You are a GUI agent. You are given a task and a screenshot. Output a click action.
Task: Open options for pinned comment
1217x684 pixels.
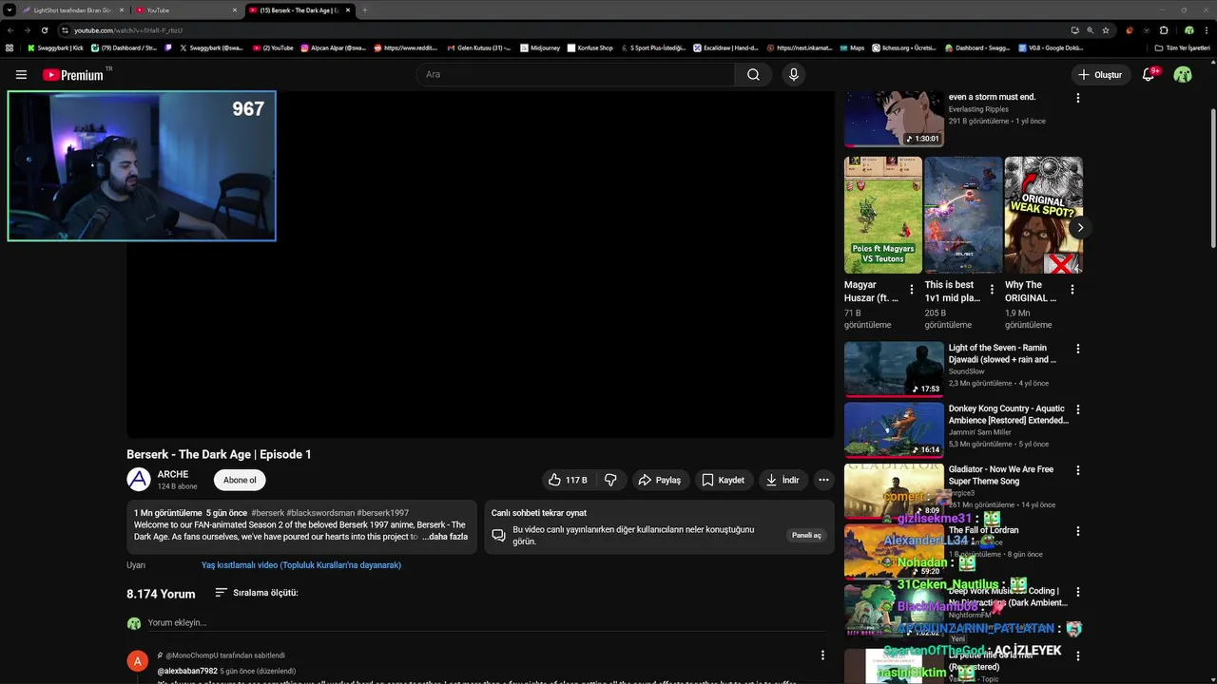tap(822, 655)
